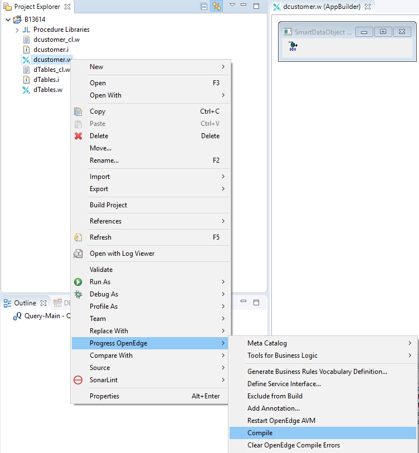Screen dimensions: 419x453
Task: Expand References submenu arrow
Action: pos(223,221)
